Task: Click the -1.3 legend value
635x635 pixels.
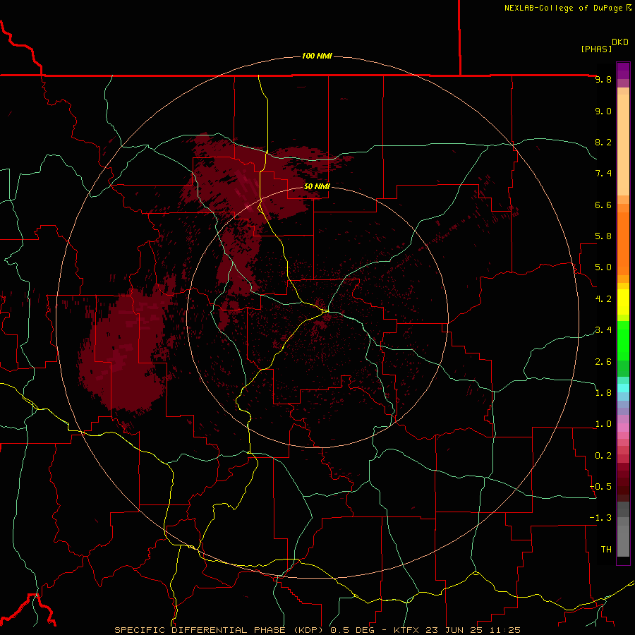Action: [600, 518]
